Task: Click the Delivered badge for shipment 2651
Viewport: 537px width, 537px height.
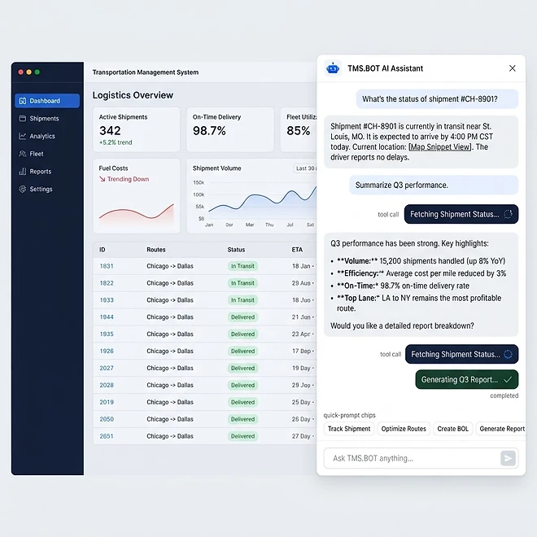Action: pos(242,436)
